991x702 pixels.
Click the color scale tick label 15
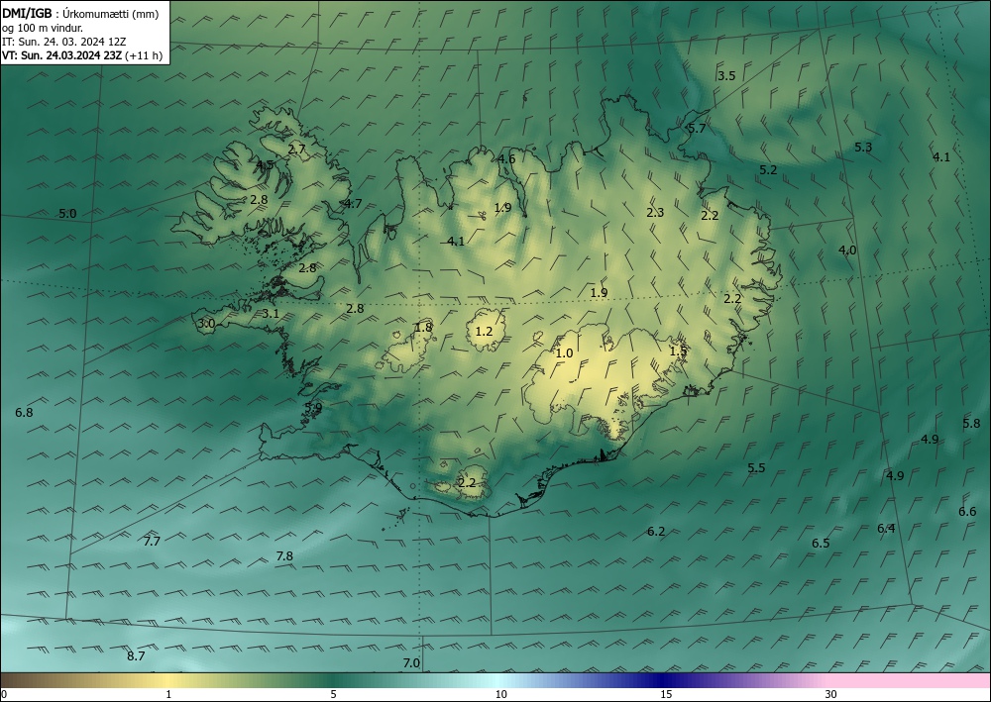666,694
